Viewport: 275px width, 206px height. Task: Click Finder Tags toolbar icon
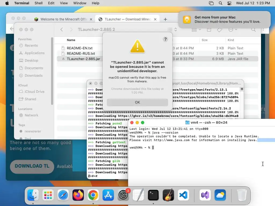coord(219,30)
